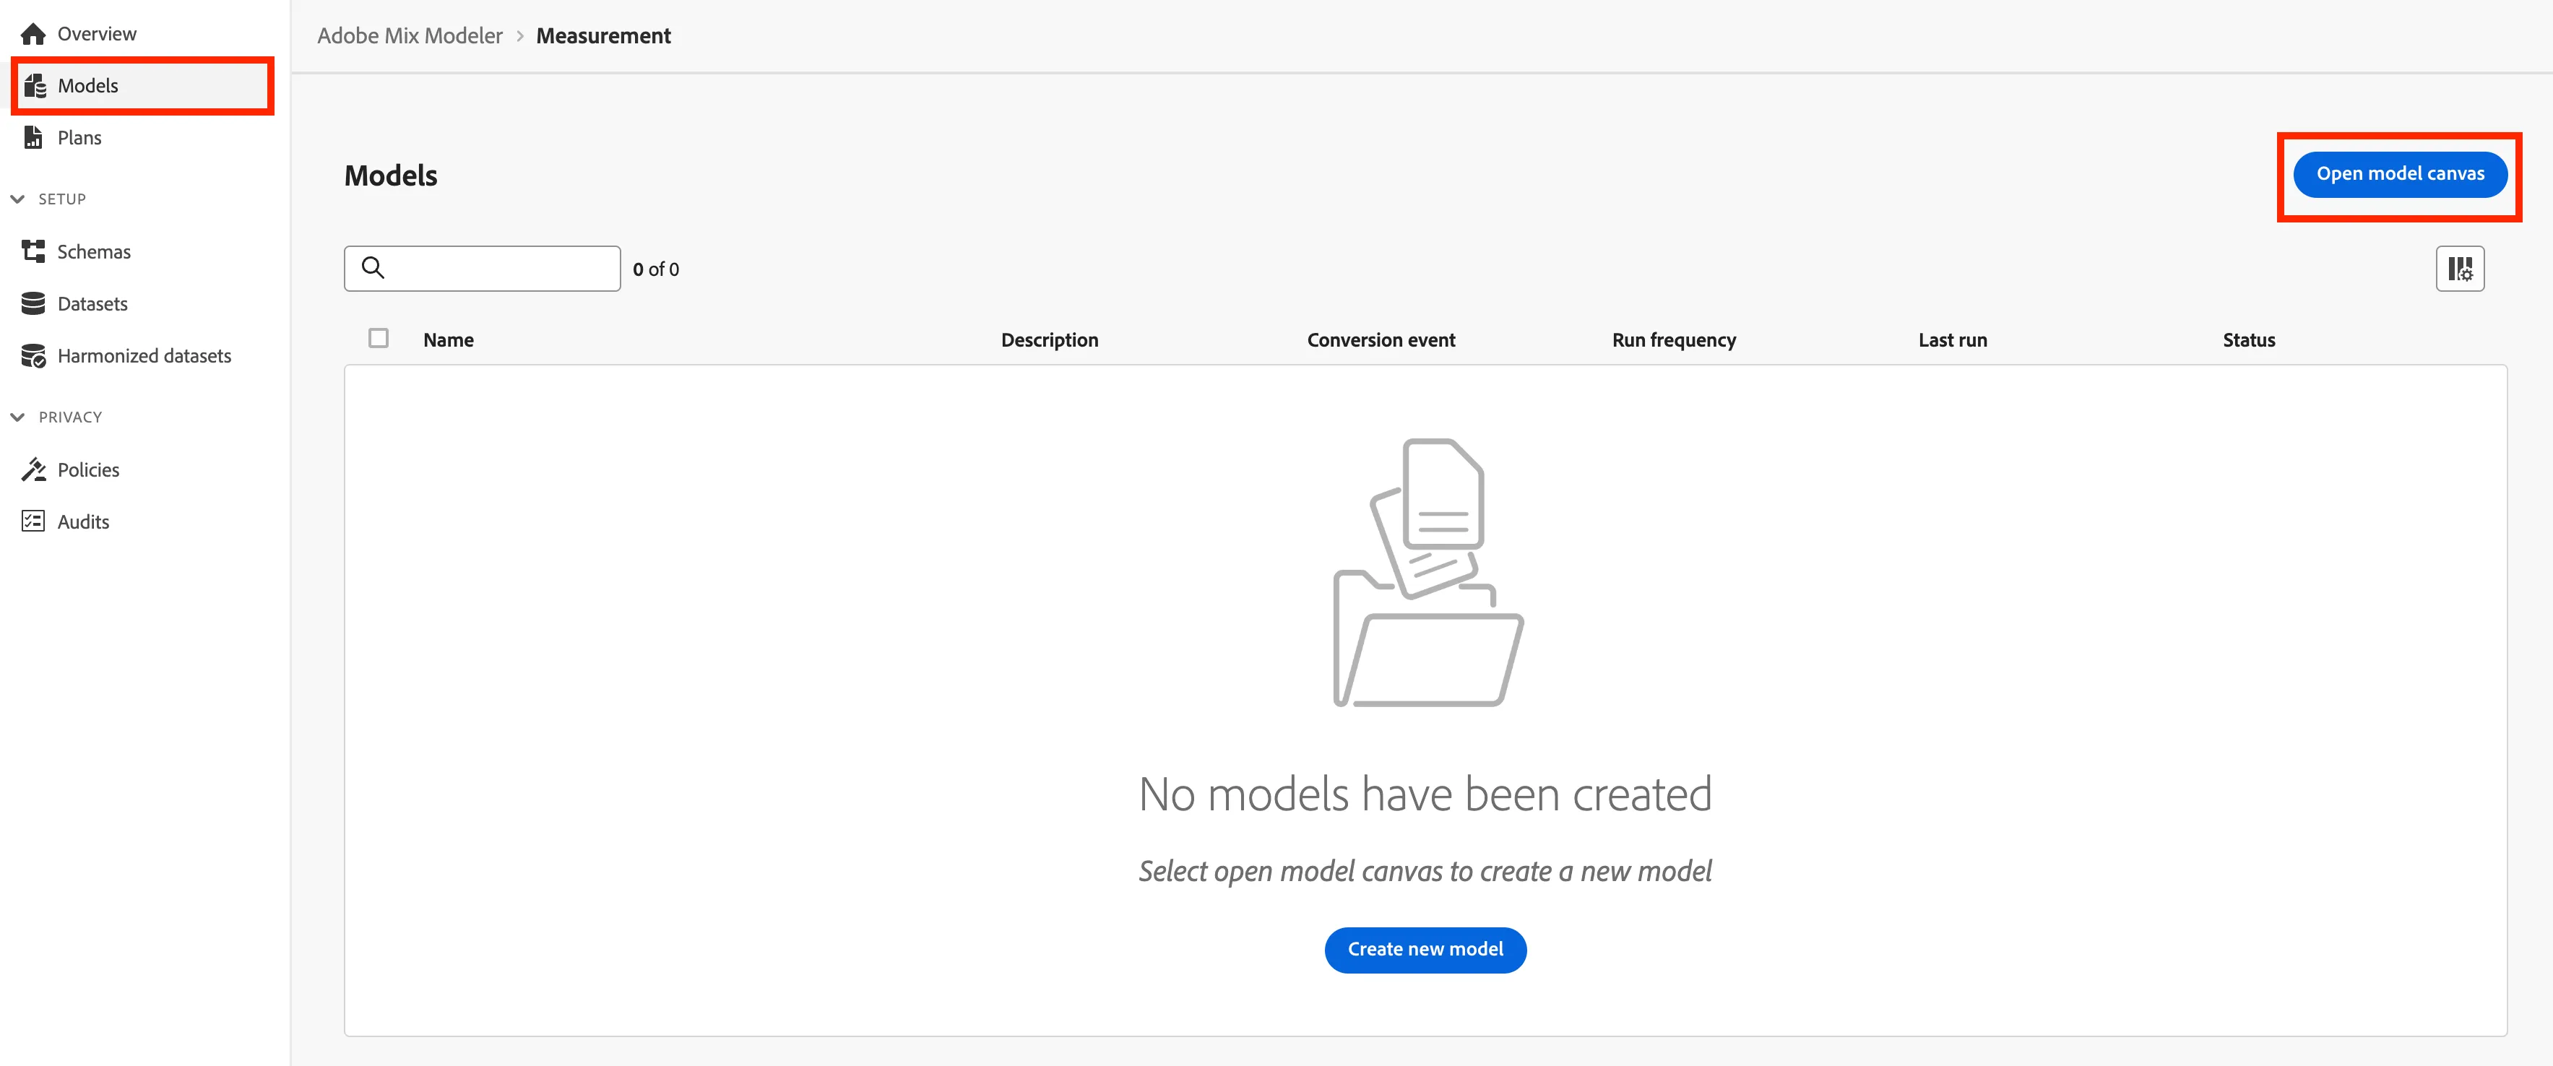Image resolution: width=2553 pixels, height=1066 pixels.
Task: Sort by the Name column header
Action: [x=448, y=340]
